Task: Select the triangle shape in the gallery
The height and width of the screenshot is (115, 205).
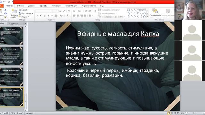Action: coord(129,13)
